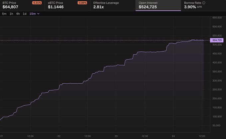Click the 150,000 axis label

[x=217, y=108]
